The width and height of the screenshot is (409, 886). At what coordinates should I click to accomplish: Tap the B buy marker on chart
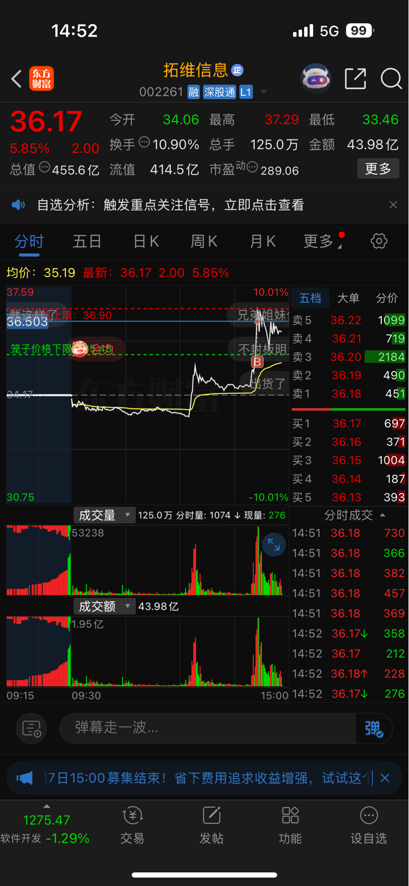pos(257,362)
